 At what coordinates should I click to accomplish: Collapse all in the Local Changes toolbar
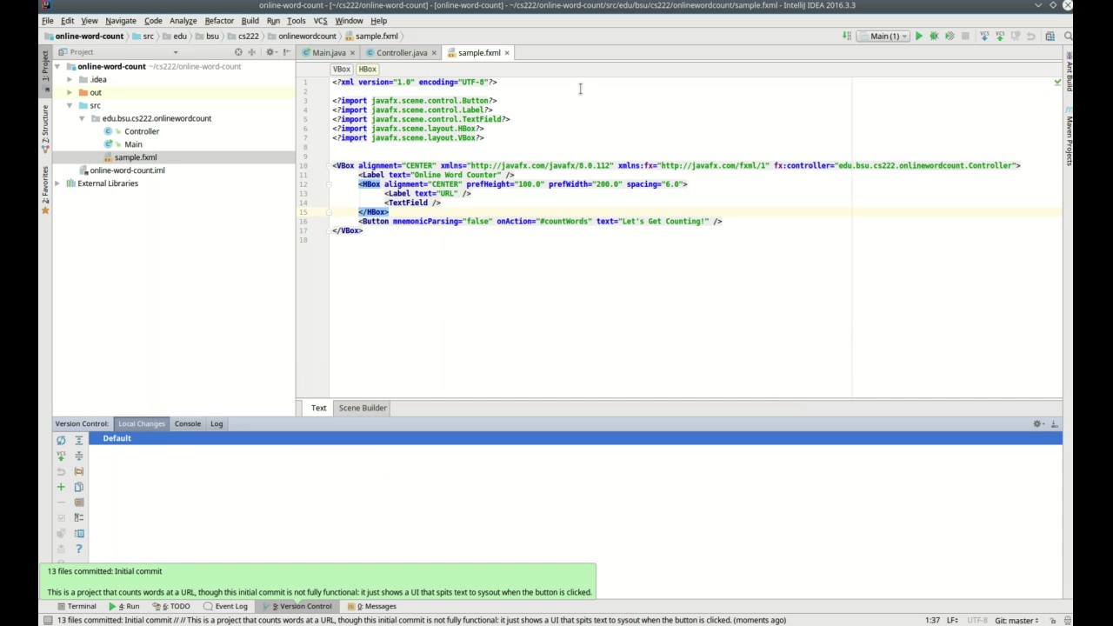pyautogui.click(x=79, y=456)
